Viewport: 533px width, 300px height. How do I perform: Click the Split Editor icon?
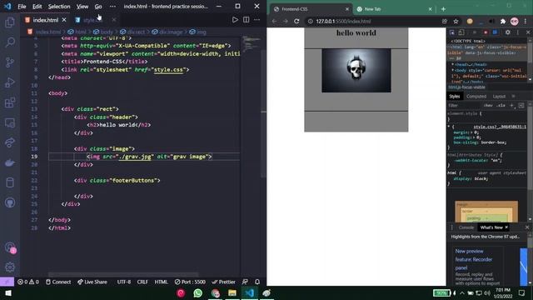[247, 20]
